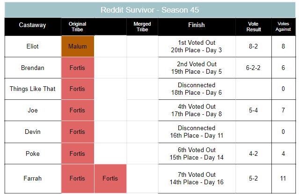Select the orange Malum tribe cell

coord(77,46)
